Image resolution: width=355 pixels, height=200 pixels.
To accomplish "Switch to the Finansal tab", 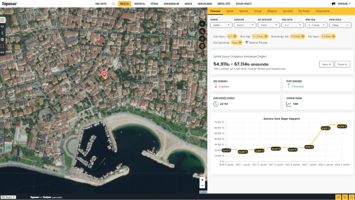I will [x=215, y=11].
